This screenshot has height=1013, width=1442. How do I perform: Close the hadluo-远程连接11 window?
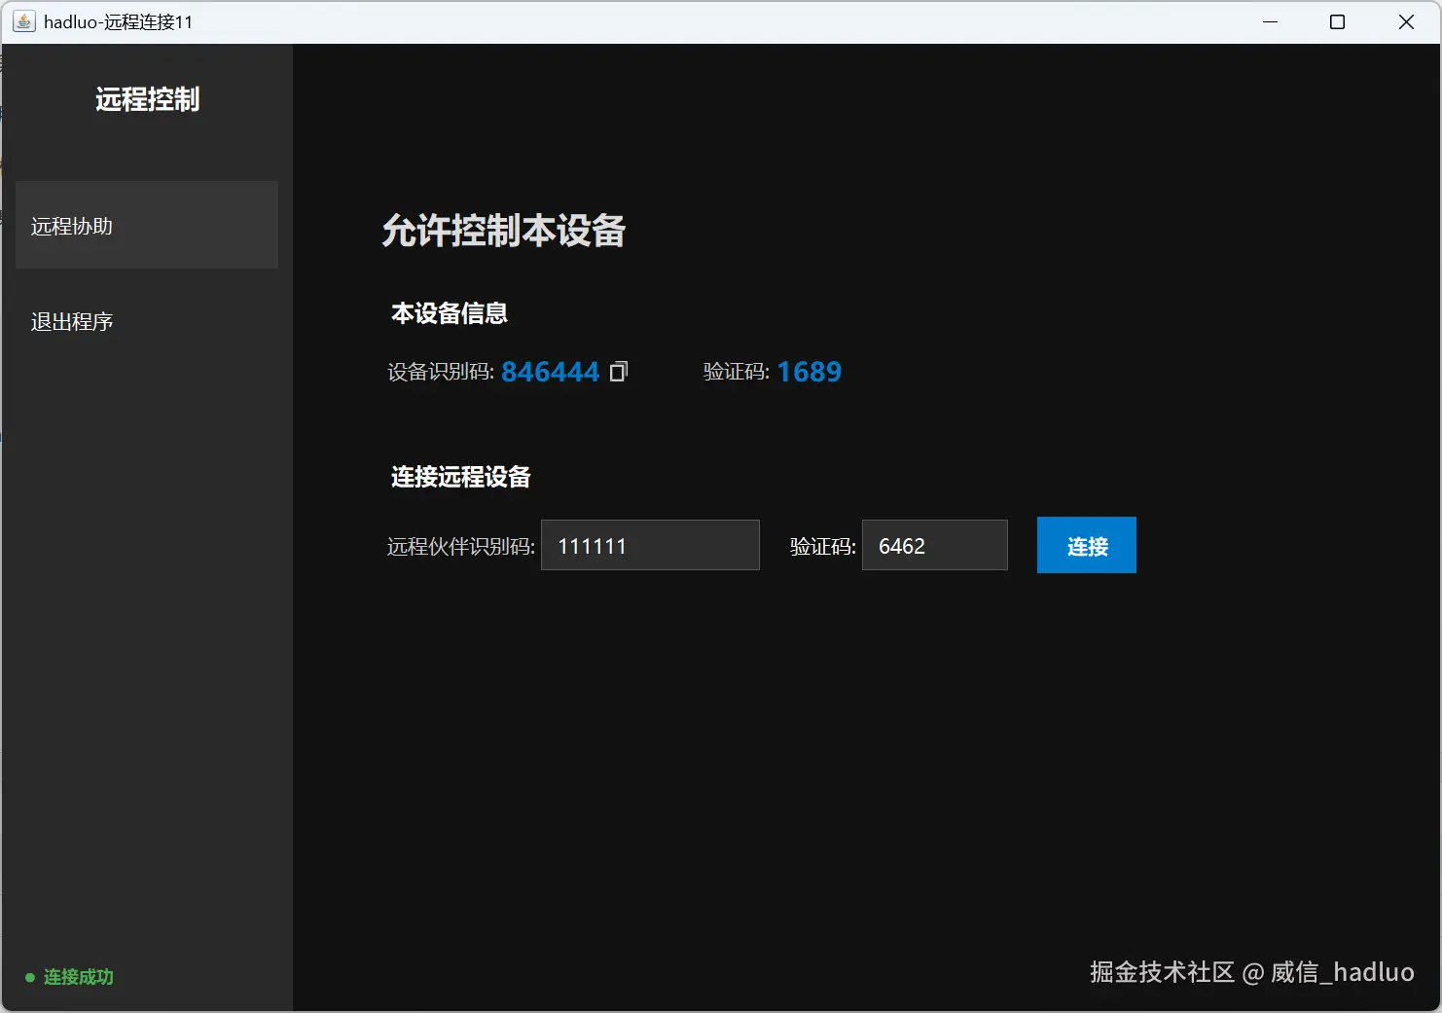click(x=1406, y=21)
